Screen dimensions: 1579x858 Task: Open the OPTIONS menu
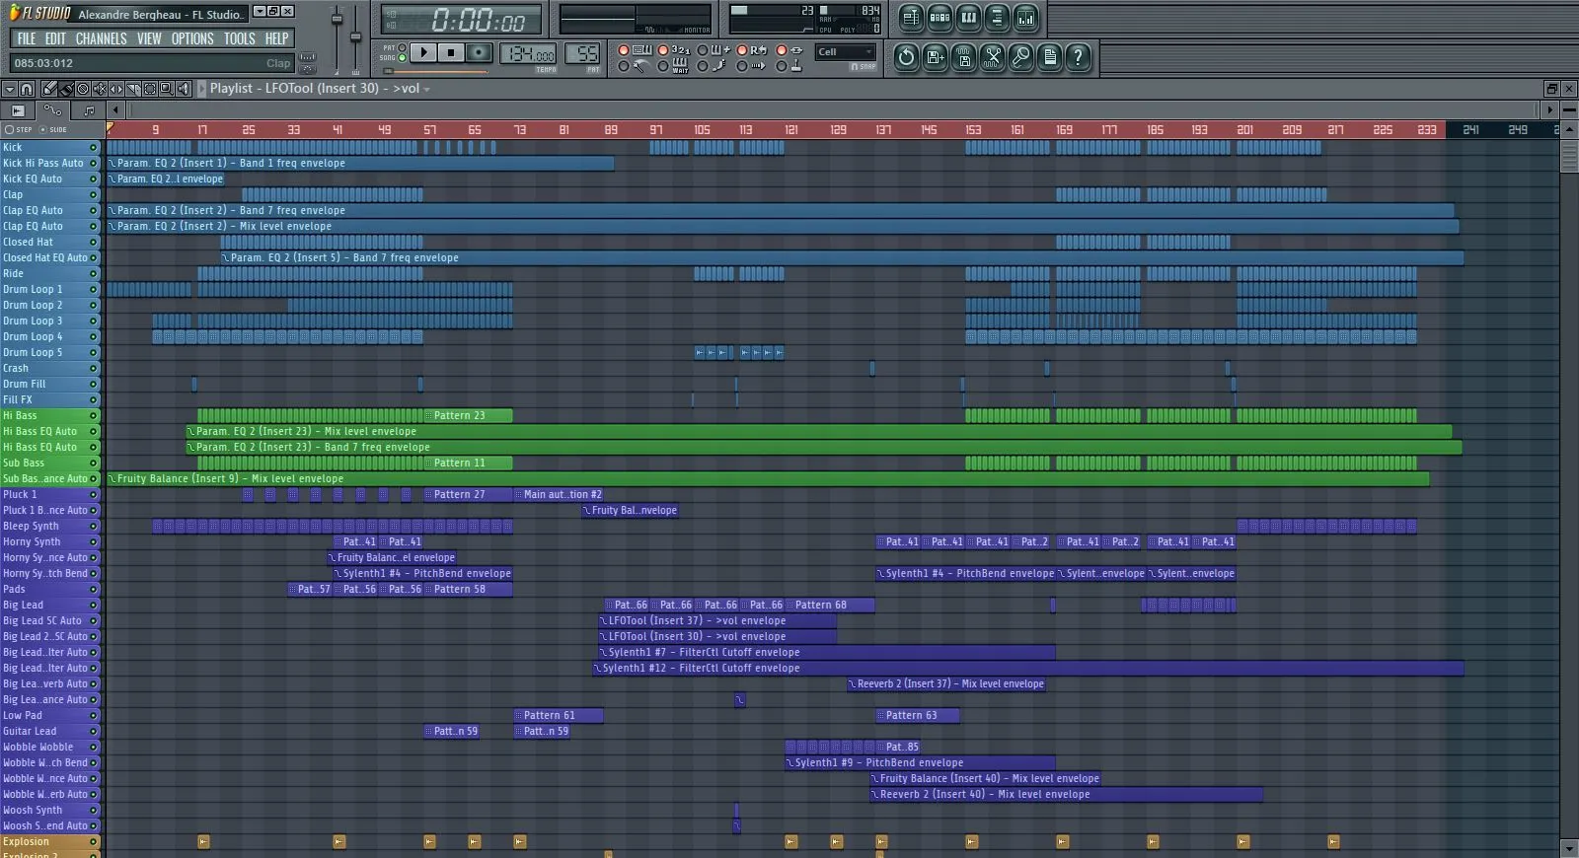click(192, 38)
